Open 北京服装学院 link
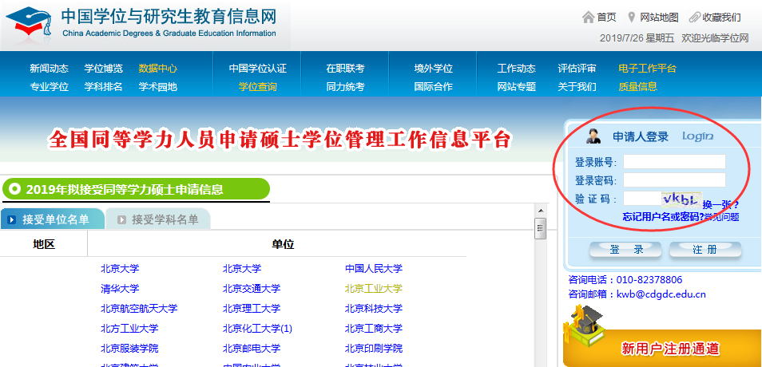The height and width of the screenshot is (367, 762). pos(129,348)
